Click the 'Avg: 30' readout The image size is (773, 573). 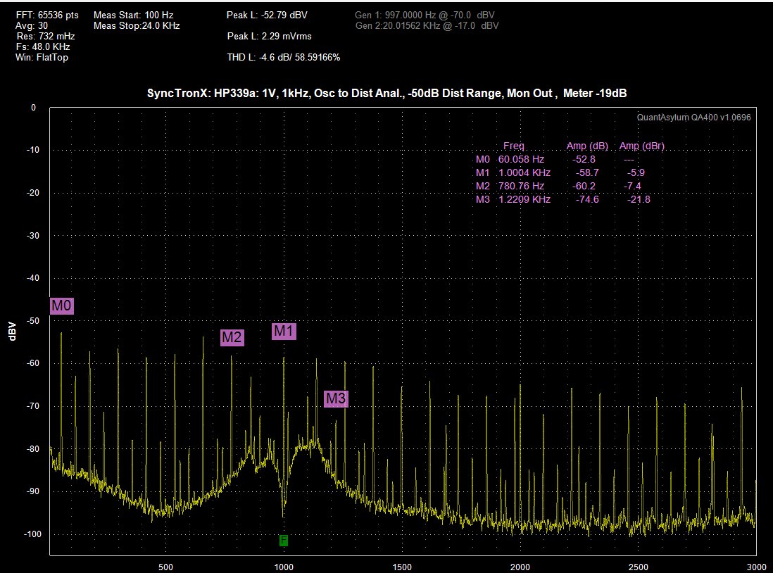[32, 25]
